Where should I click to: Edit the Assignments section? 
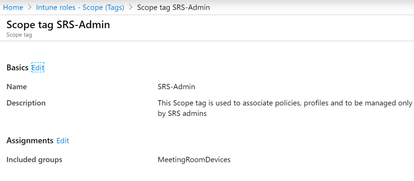[x=63, y=141]
